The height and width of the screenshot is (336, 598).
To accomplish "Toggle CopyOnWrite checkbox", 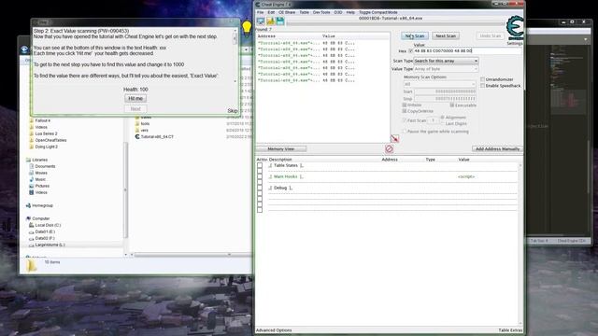I will (405, 111).
